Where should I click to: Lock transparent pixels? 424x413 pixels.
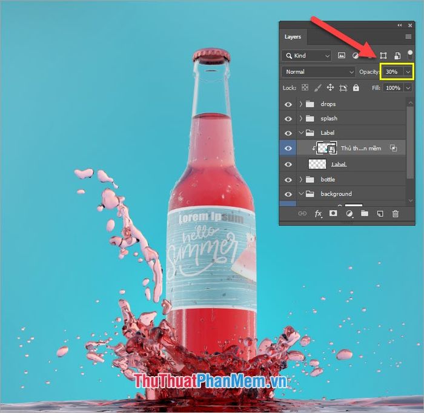click(305, 88)
